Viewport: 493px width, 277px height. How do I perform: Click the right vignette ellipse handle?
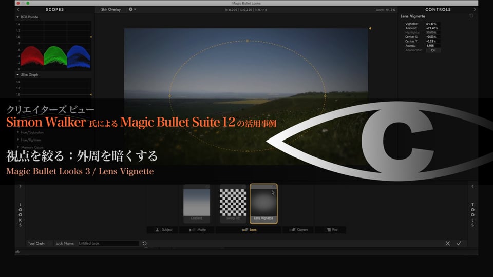[325, 96]
